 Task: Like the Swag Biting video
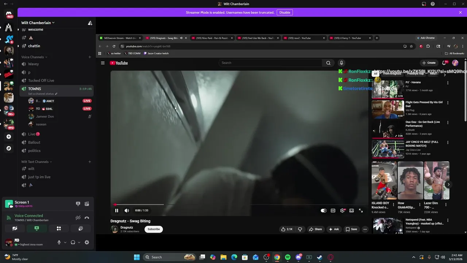[287, 229]
